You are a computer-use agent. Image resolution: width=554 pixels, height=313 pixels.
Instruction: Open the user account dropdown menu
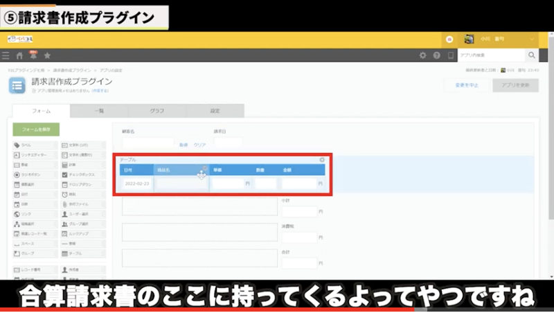coord(500,39)
